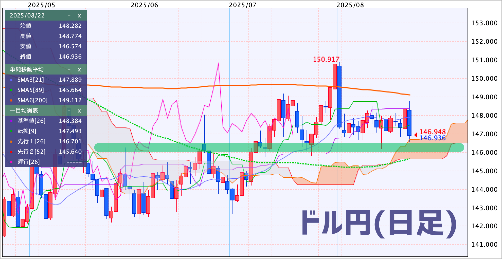Click the 2025/08 date axis label
This screenshot has height=259, width=502.
(x=350, y=5)
